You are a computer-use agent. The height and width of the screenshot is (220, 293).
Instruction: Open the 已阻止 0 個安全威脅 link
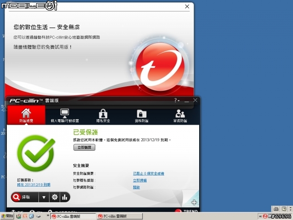148,174
